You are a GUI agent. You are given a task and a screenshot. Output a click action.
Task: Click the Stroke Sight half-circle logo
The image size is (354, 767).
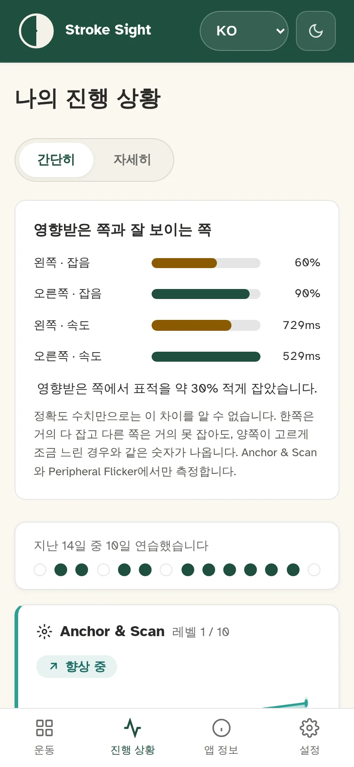(36, 31)
